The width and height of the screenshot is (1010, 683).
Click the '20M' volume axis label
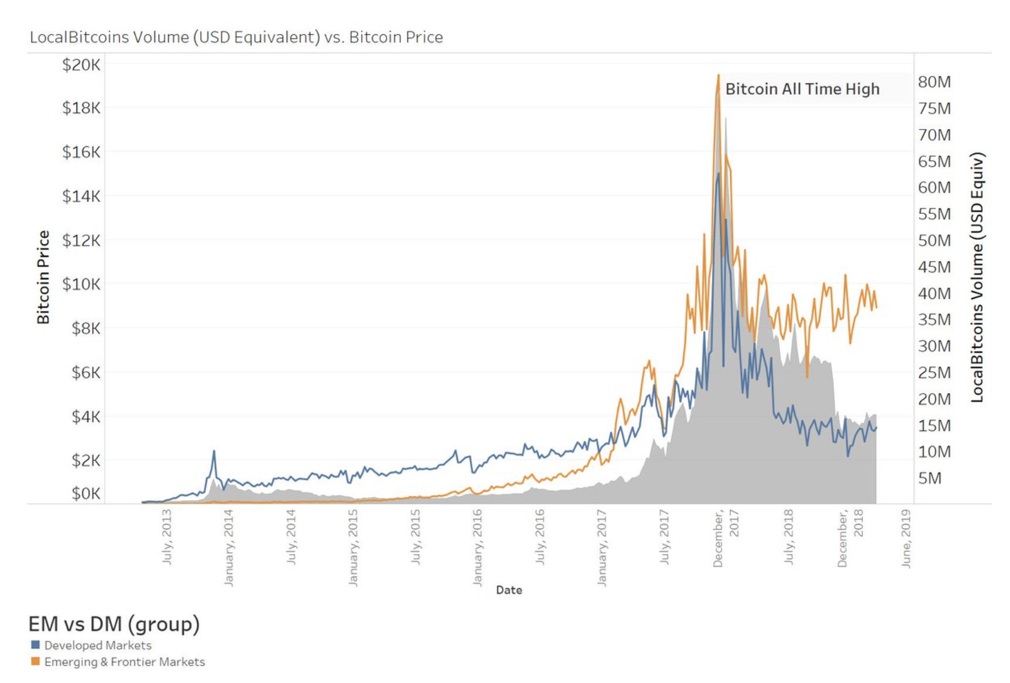[934, 399]
